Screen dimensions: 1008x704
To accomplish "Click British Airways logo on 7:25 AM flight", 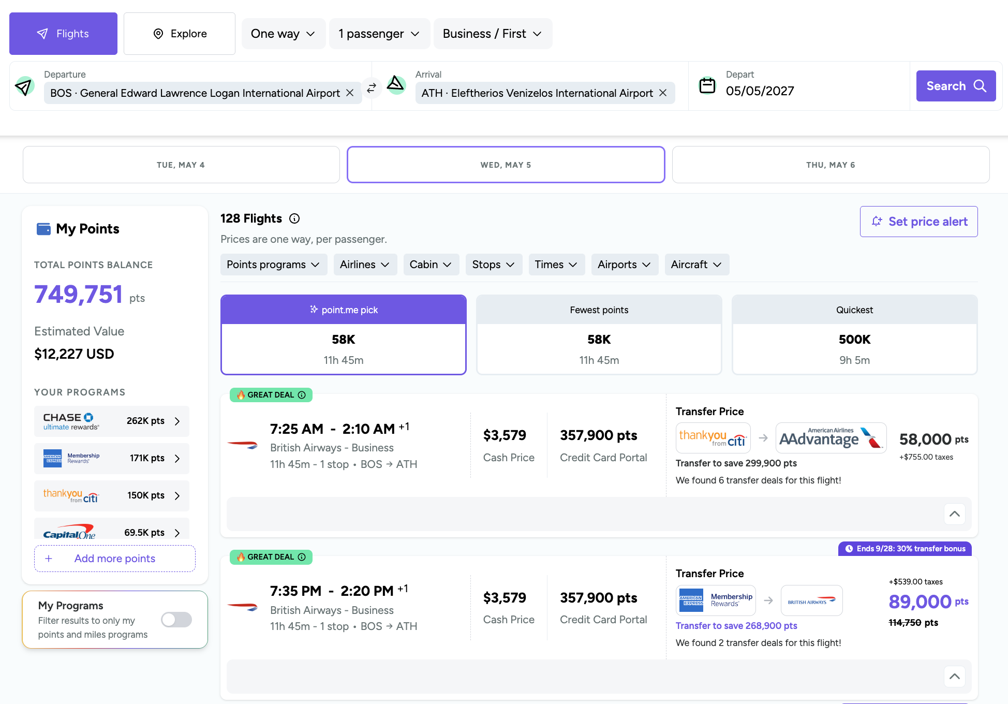I will 243,445.
